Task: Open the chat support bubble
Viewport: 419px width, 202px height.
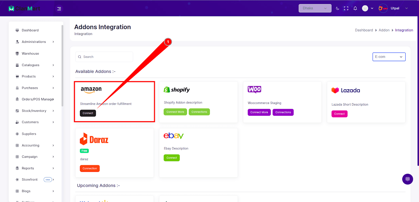Action: pyautogui.click(x=407, y=179)
